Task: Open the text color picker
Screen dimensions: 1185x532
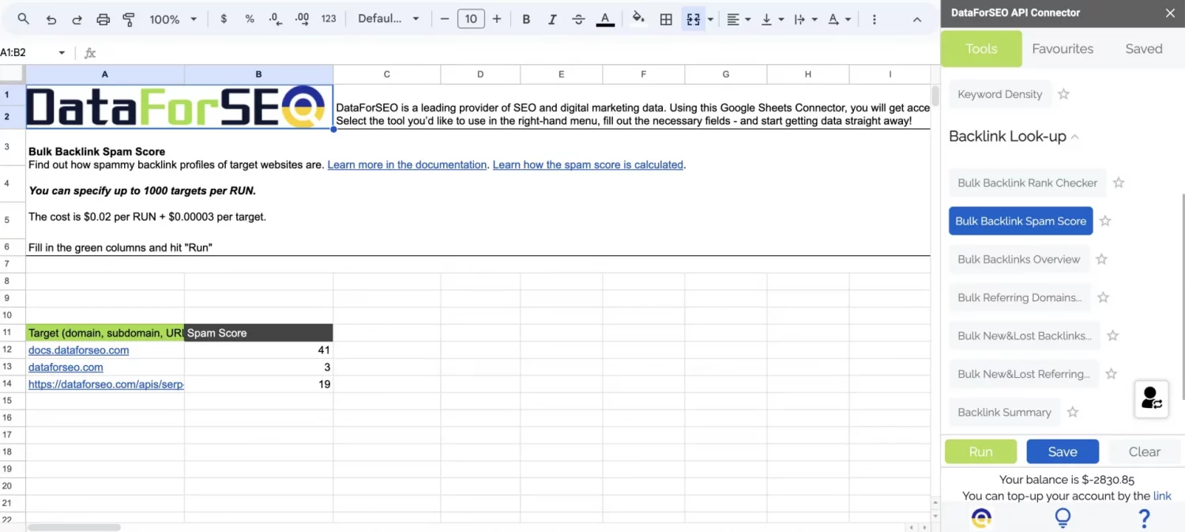Action: [605, 19]
